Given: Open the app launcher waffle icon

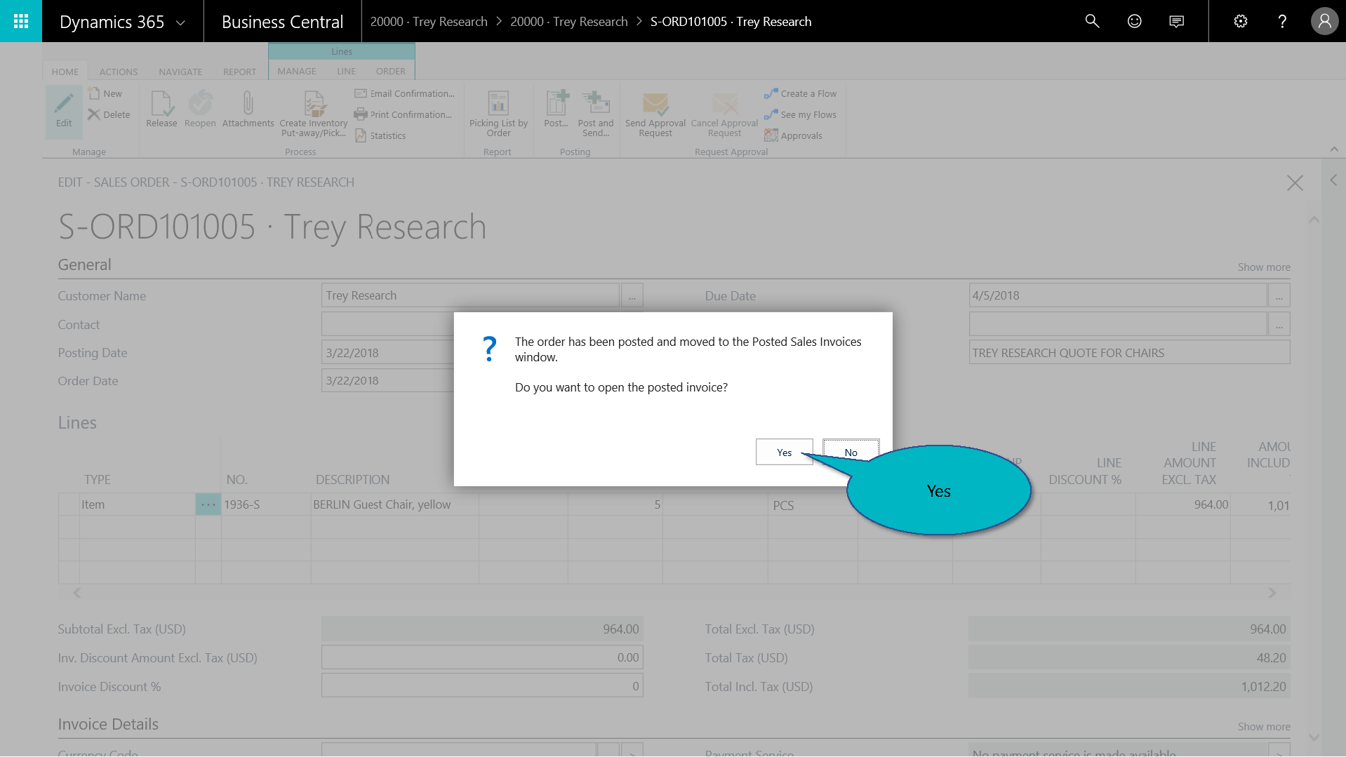Looking at the screenshot, I should [21, 21].
